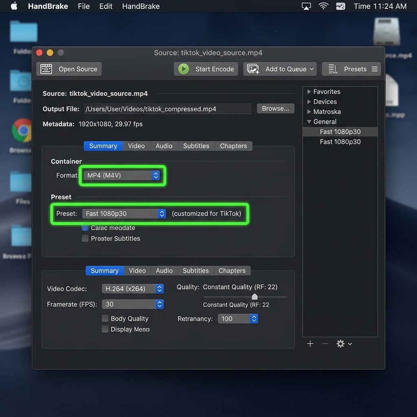
Task: Switch to the upper Video tab
Action: 136,146
